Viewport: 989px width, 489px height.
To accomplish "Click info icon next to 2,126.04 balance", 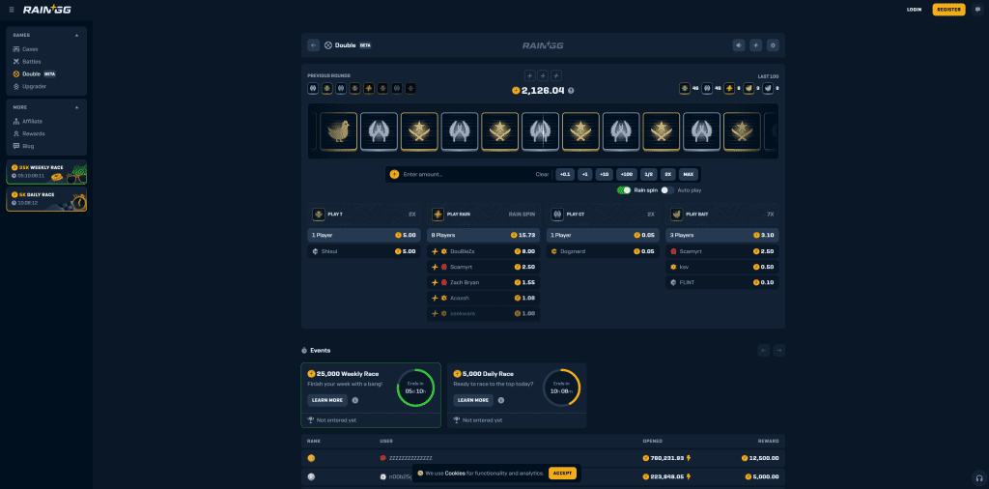I will (571, 91).
